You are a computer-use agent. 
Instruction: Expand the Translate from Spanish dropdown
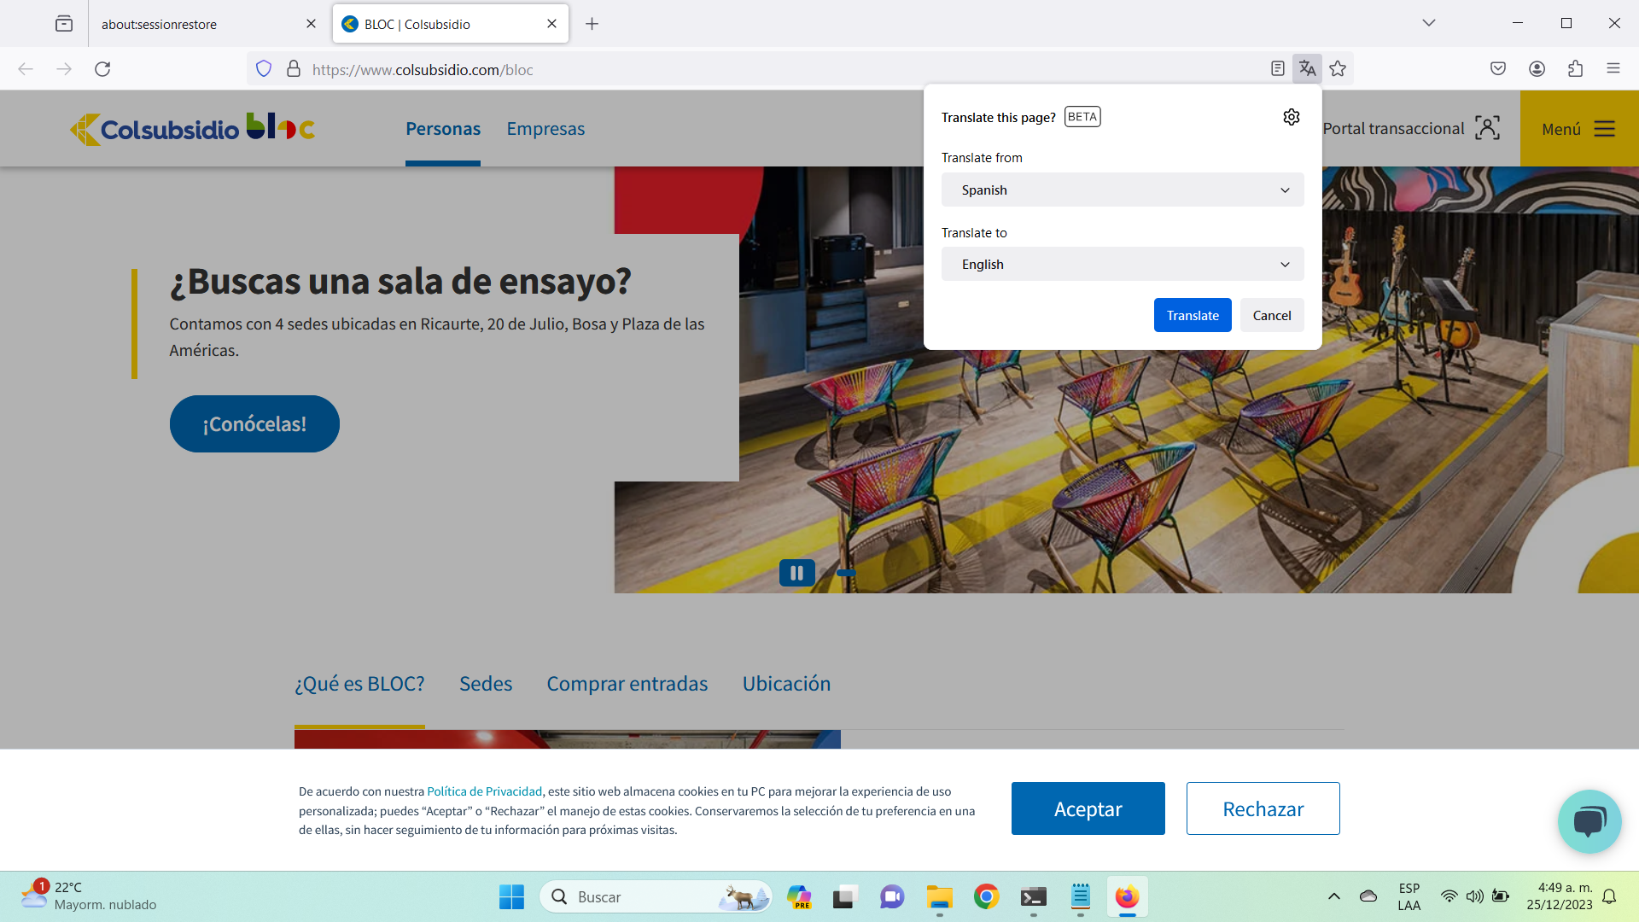[1122, 190]
